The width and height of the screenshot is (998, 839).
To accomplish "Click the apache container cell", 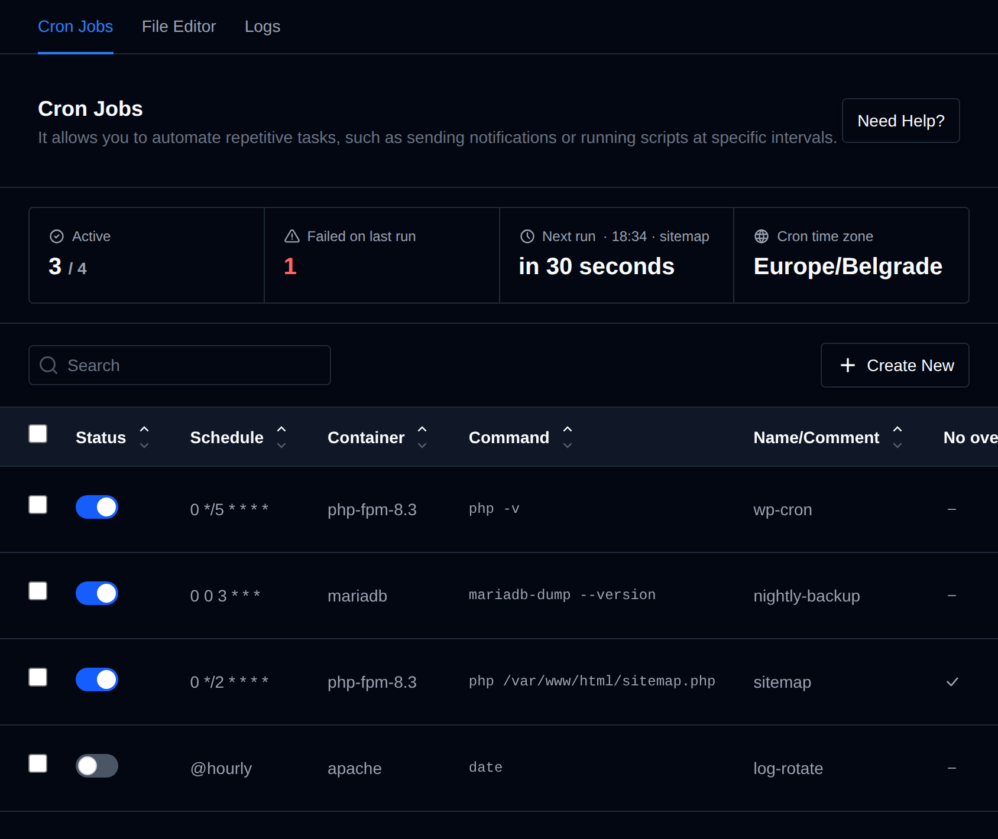I will (355, 768).
